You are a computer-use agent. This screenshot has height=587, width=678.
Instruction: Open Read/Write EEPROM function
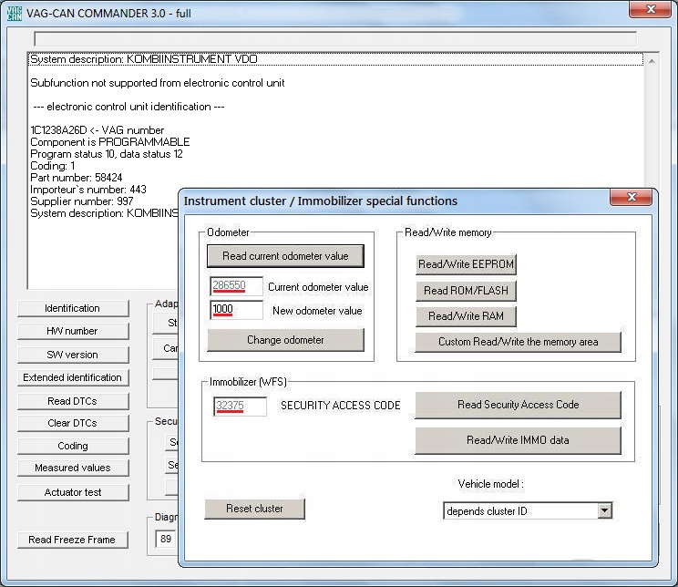[466, 264]
